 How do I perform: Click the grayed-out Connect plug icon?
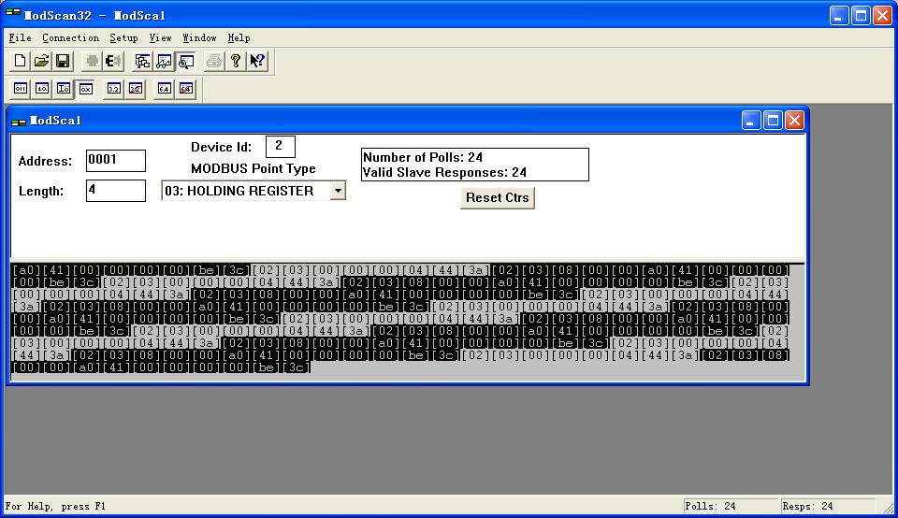[92, 61]
